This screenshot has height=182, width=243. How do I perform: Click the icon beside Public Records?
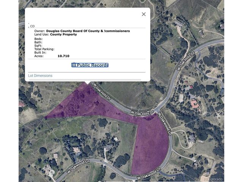click(x=74, y=65)
